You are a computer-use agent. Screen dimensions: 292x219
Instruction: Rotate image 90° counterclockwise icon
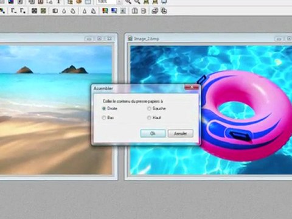[x=155, y=11]
